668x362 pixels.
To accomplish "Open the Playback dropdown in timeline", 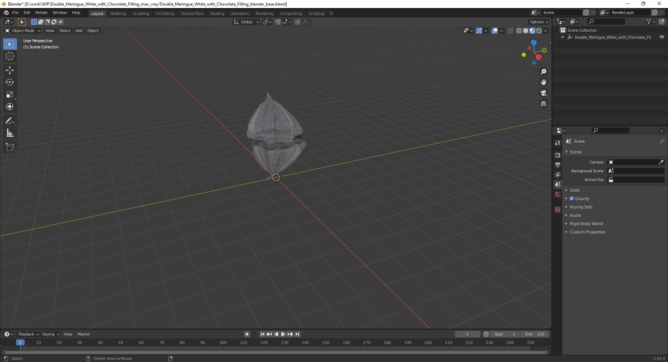I will (28, 334).
